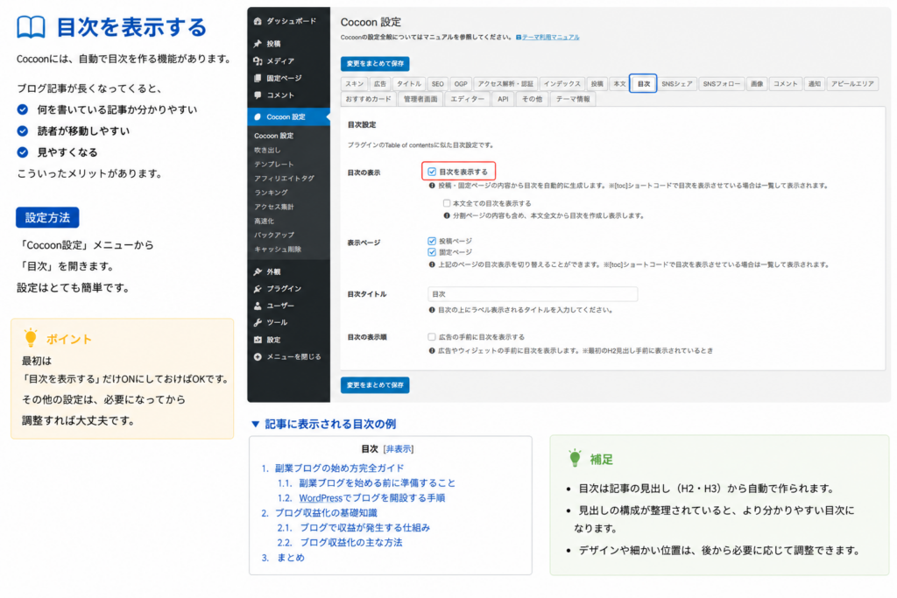The image size is (897, 598).
Task: Open the 広告 settings tab
Action: pos(380,83)
